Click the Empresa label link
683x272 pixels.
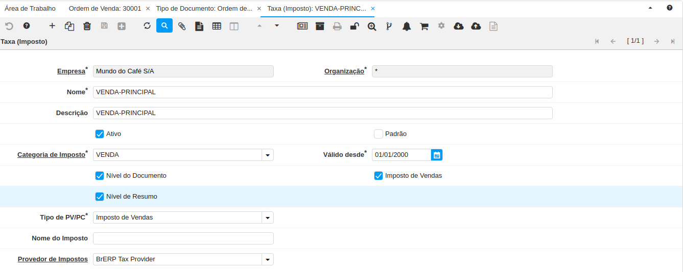pos(71,71)
